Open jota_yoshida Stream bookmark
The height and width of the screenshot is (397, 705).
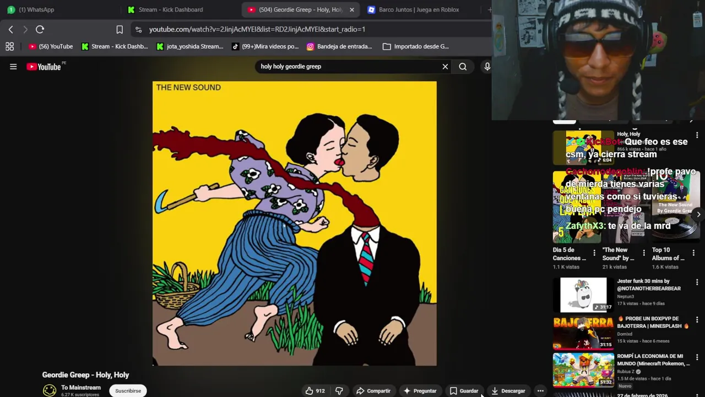pos(190,46)
